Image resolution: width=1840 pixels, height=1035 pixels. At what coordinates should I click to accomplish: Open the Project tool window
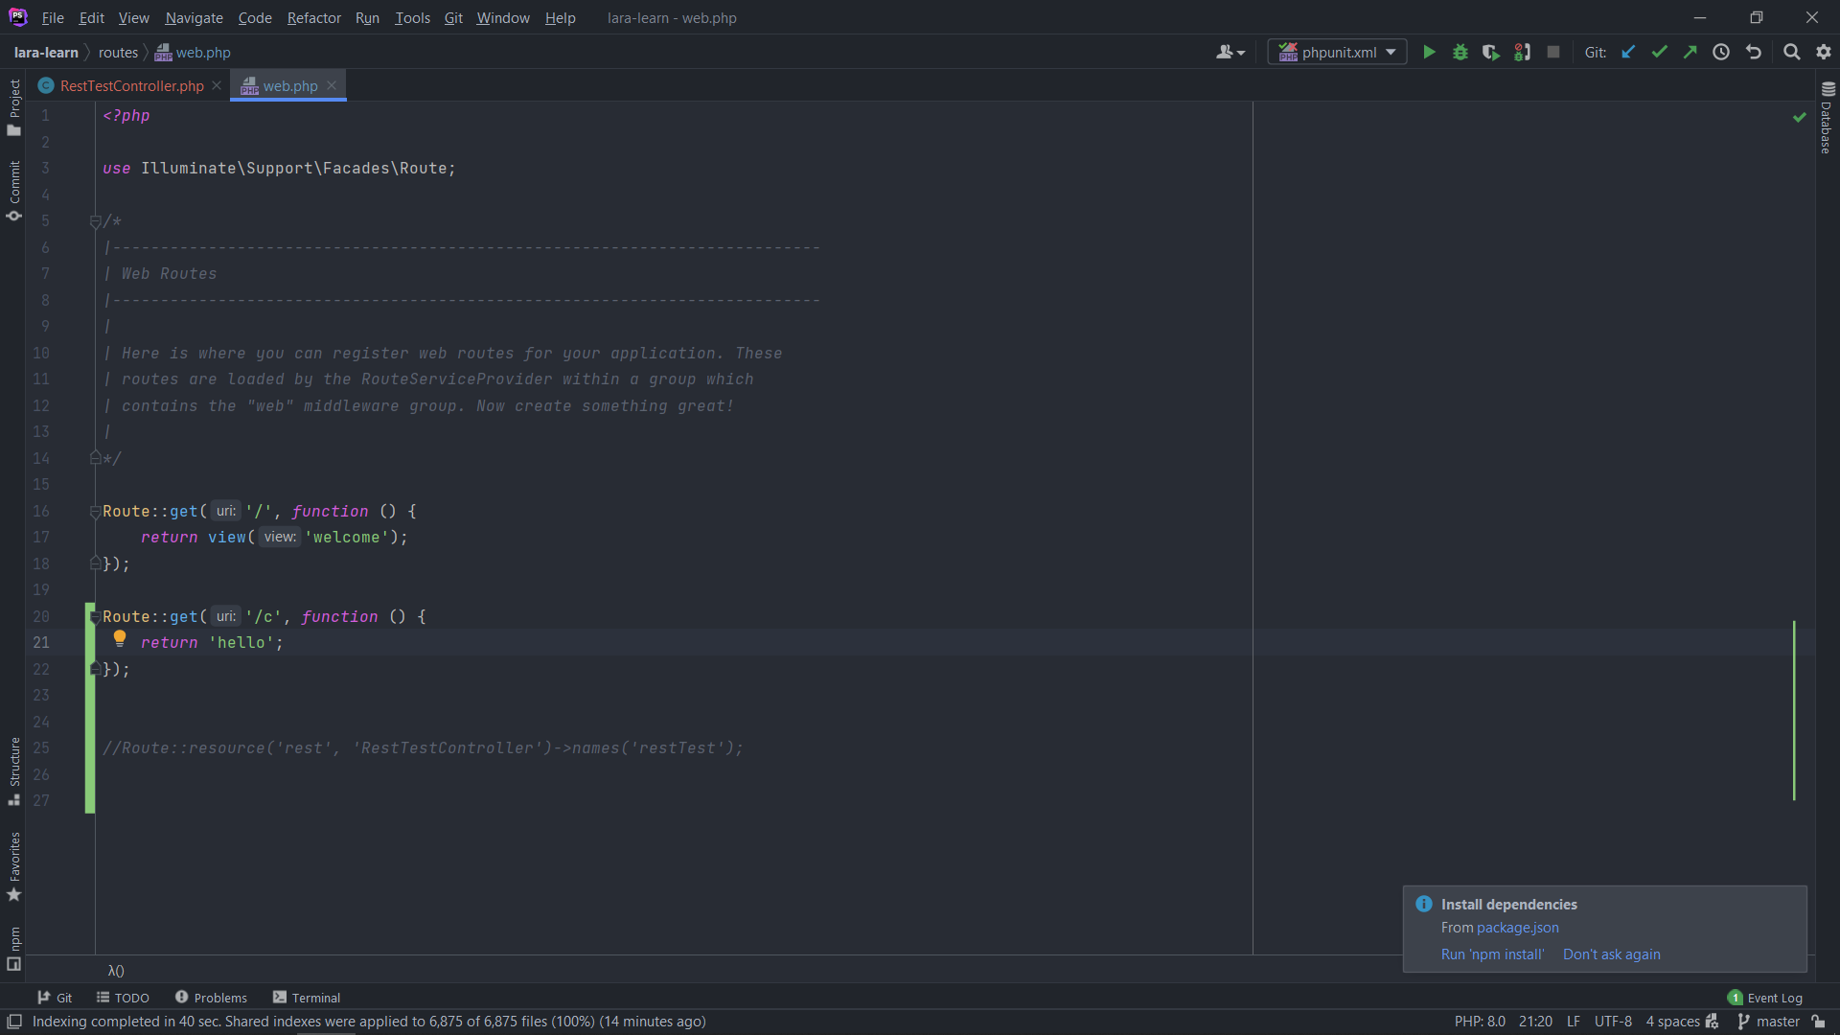[x=14, y=107]
